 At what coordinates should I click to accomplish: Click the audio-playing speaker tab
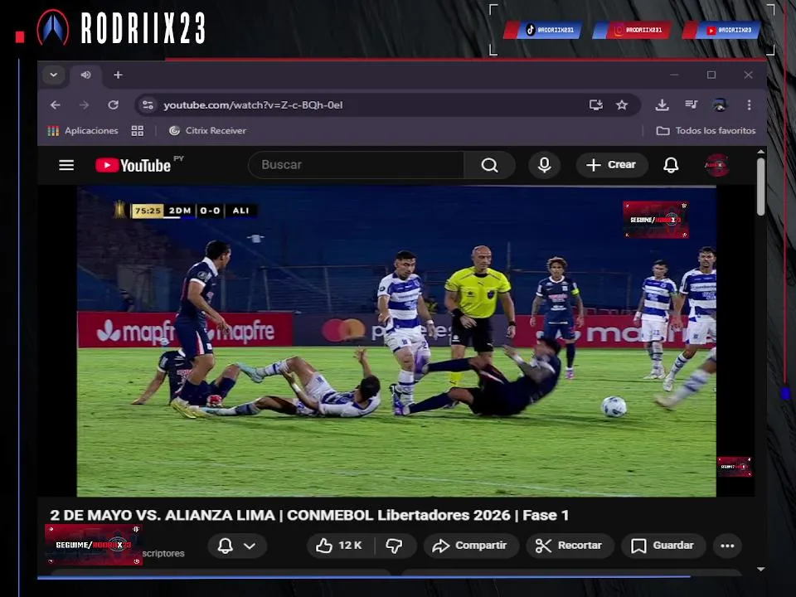tap(85, 75)
